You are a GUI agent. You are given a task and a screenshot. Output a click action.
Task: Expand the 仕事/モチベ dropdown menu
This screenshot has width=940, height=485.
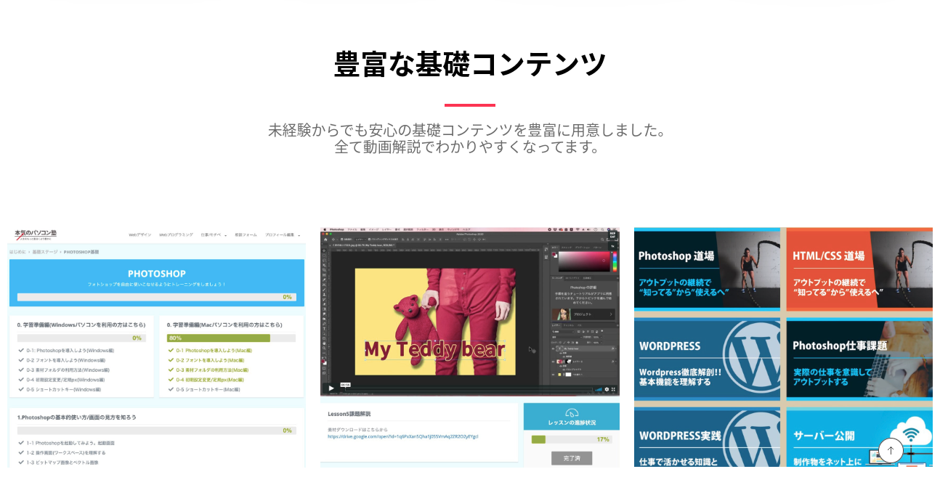click(x=214, y=235)
